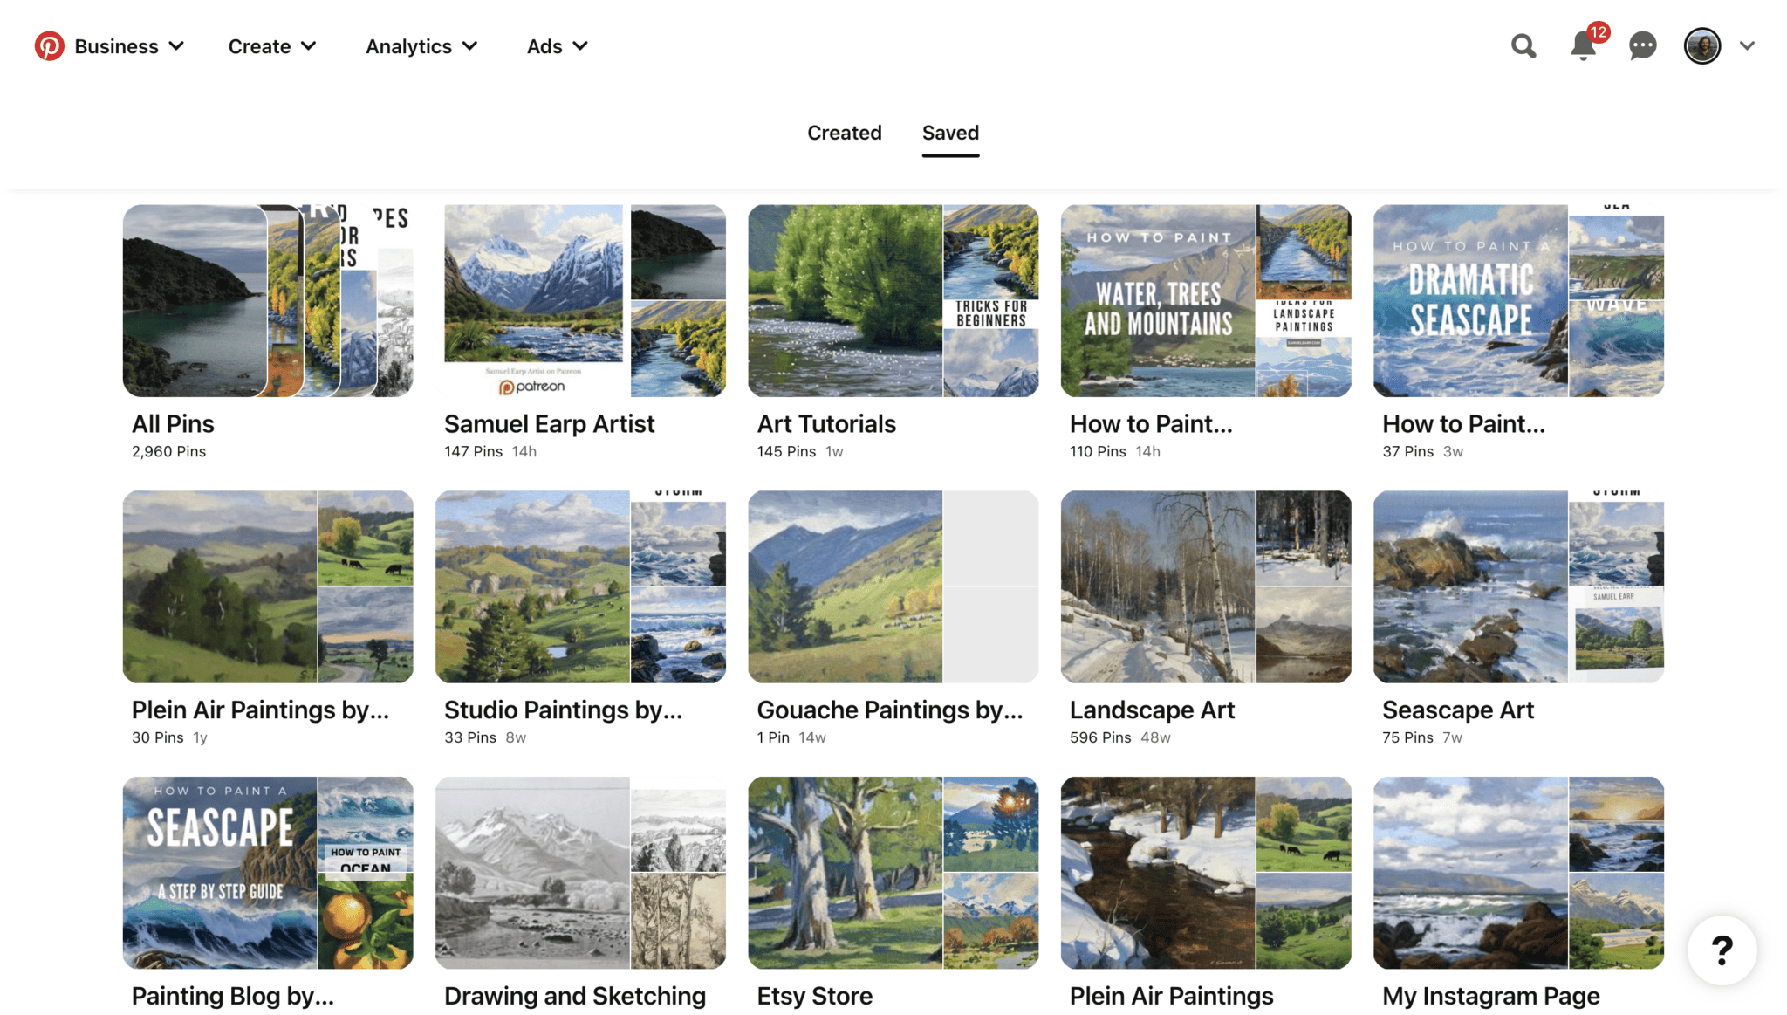This screenshot has width=1787, height=1015.
Task: Select the Saved tab
Action: [950, 133]
